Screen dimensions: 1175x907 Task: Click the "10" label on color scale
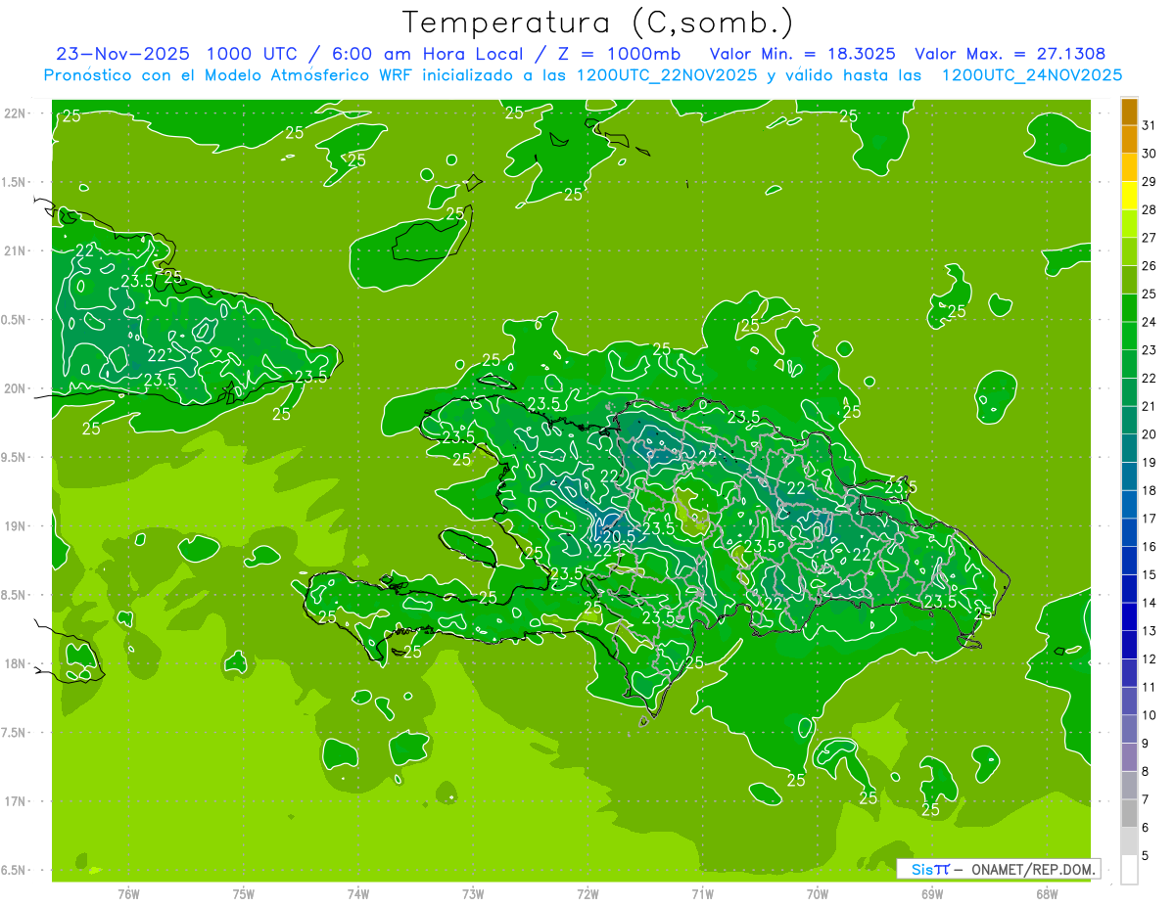point(1149,715)
